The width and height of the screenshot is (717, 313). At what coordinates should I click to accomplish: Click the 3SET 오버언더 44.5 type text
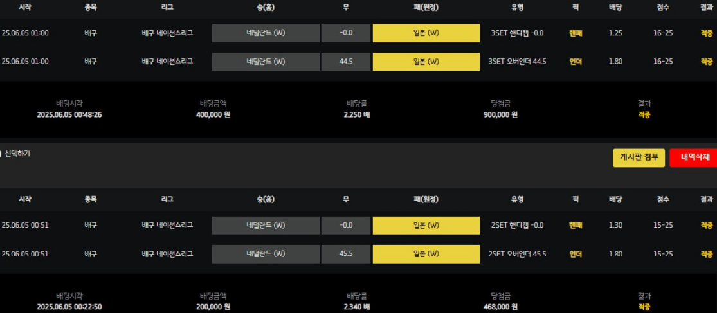tap(517, 62)
